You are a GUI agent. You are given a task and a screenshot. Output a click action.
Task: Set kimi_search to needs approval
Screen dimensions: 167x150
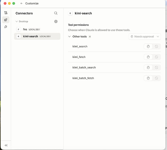point(148,46)
